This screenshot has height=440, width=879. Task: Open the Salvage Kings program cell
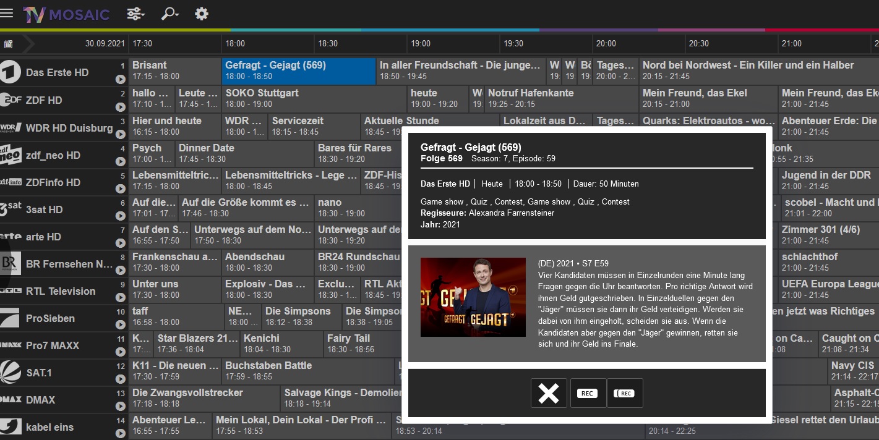click(x=341, y=398)
